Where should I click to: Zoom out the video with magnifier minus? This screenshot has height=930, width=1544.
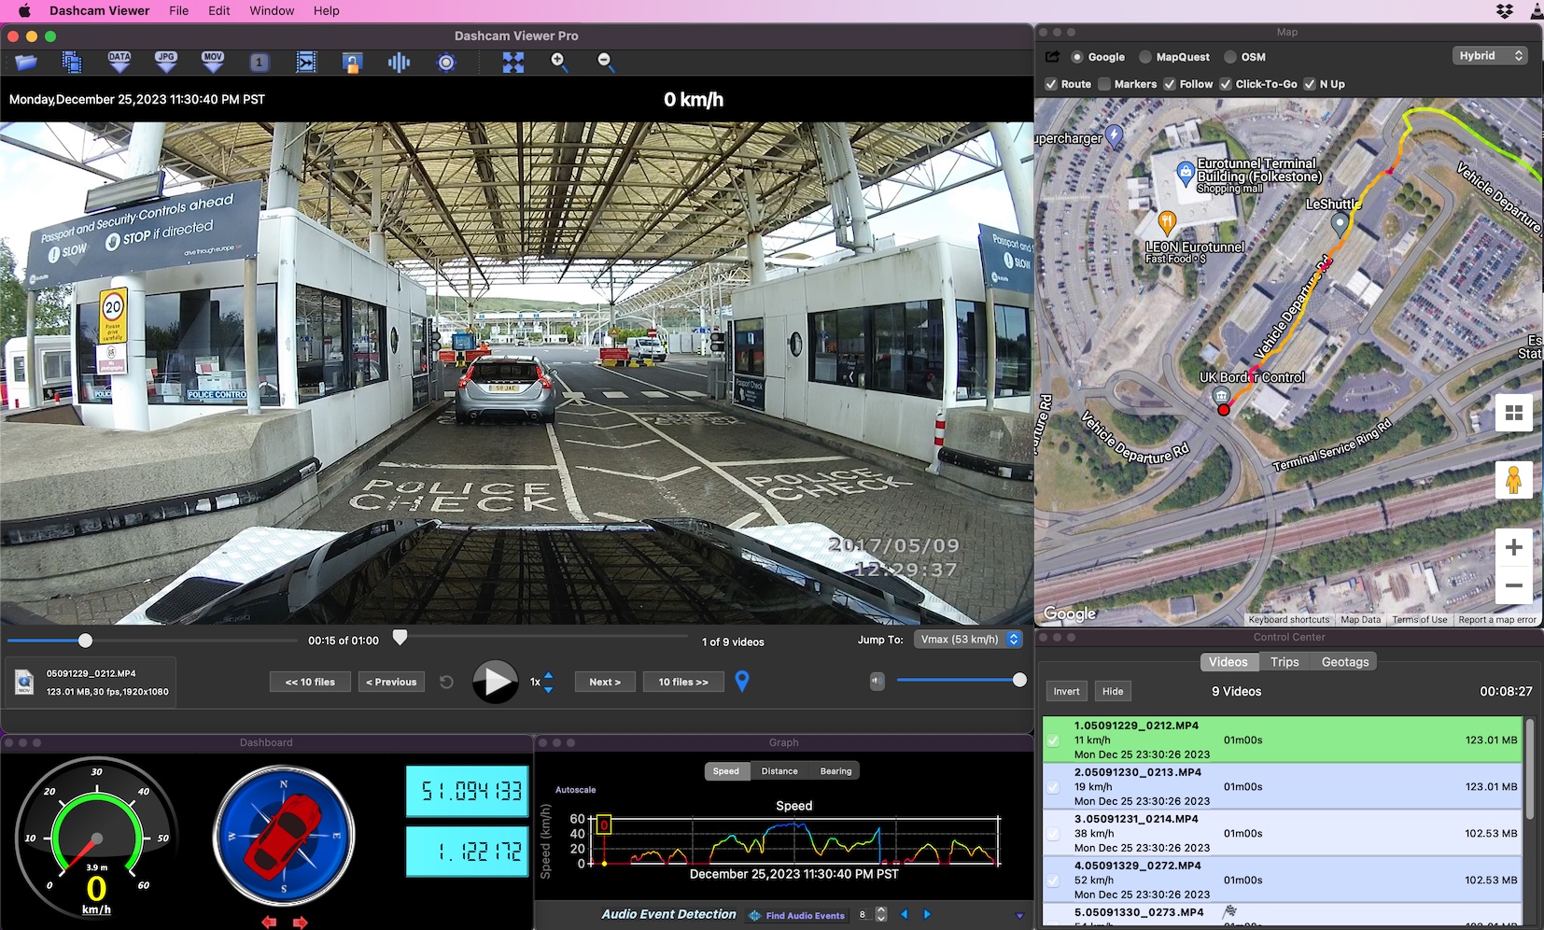click(x=606, y=63)
